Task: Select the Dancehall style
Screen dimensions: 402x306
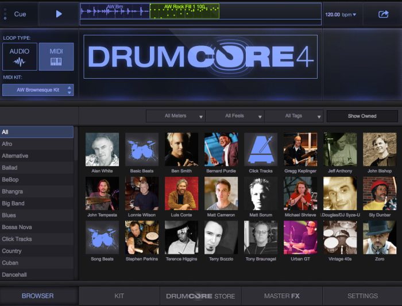Action: [x=37, y=275]
